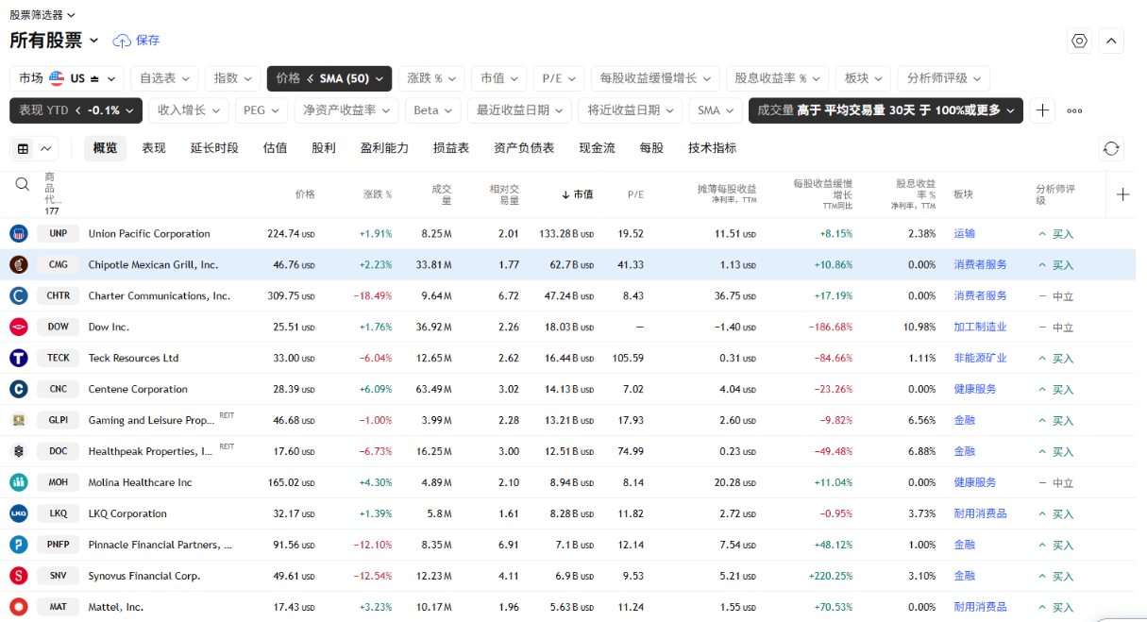This screenshot has height=622, width=1147.
Task: Open the 涨跌 % filter dropdown
Action: (x=431, y=78)
